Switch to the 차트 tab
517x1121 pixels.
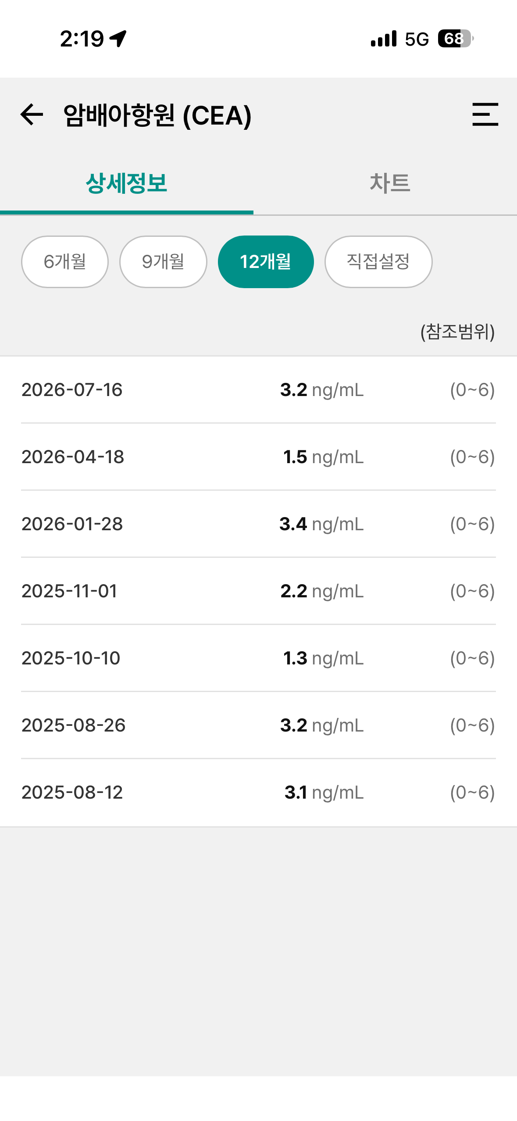pyautogui.click(x=389, y=183)
